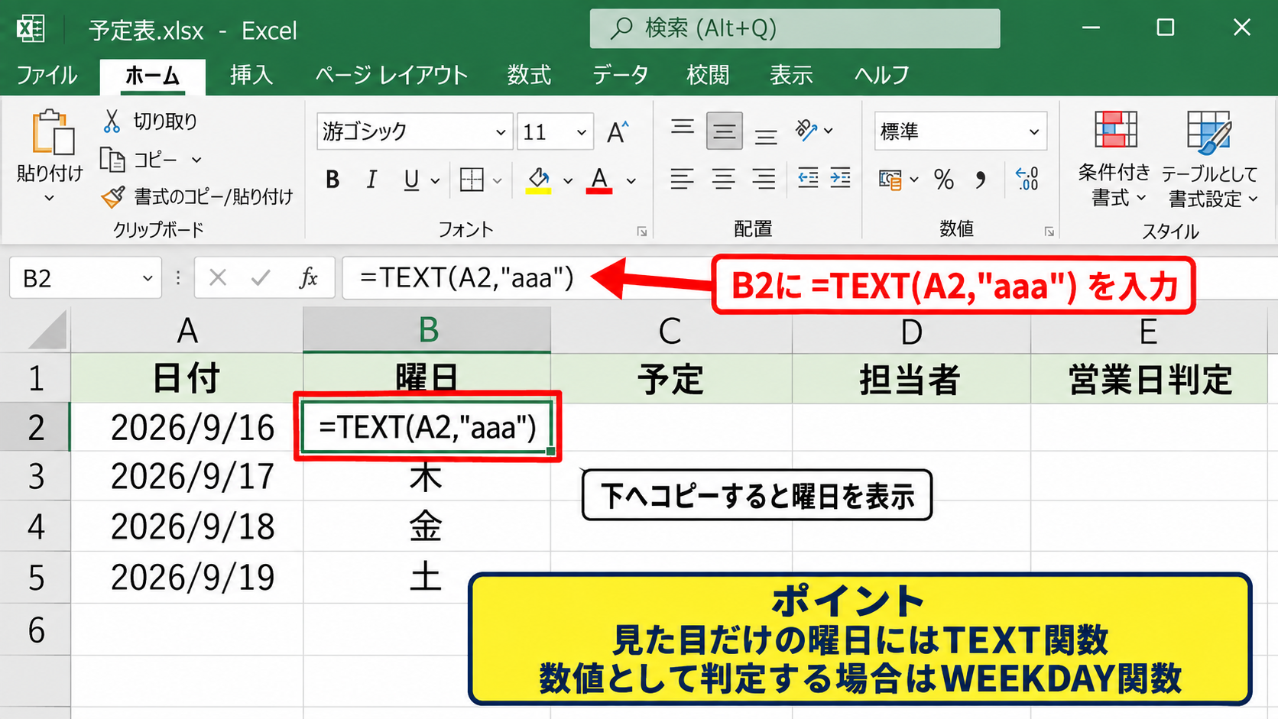This screenshot has height=719, width=1278.
Task: Switch to the ページ レイアウト tab
Action: pyautogui.click(x=391, y=75)
